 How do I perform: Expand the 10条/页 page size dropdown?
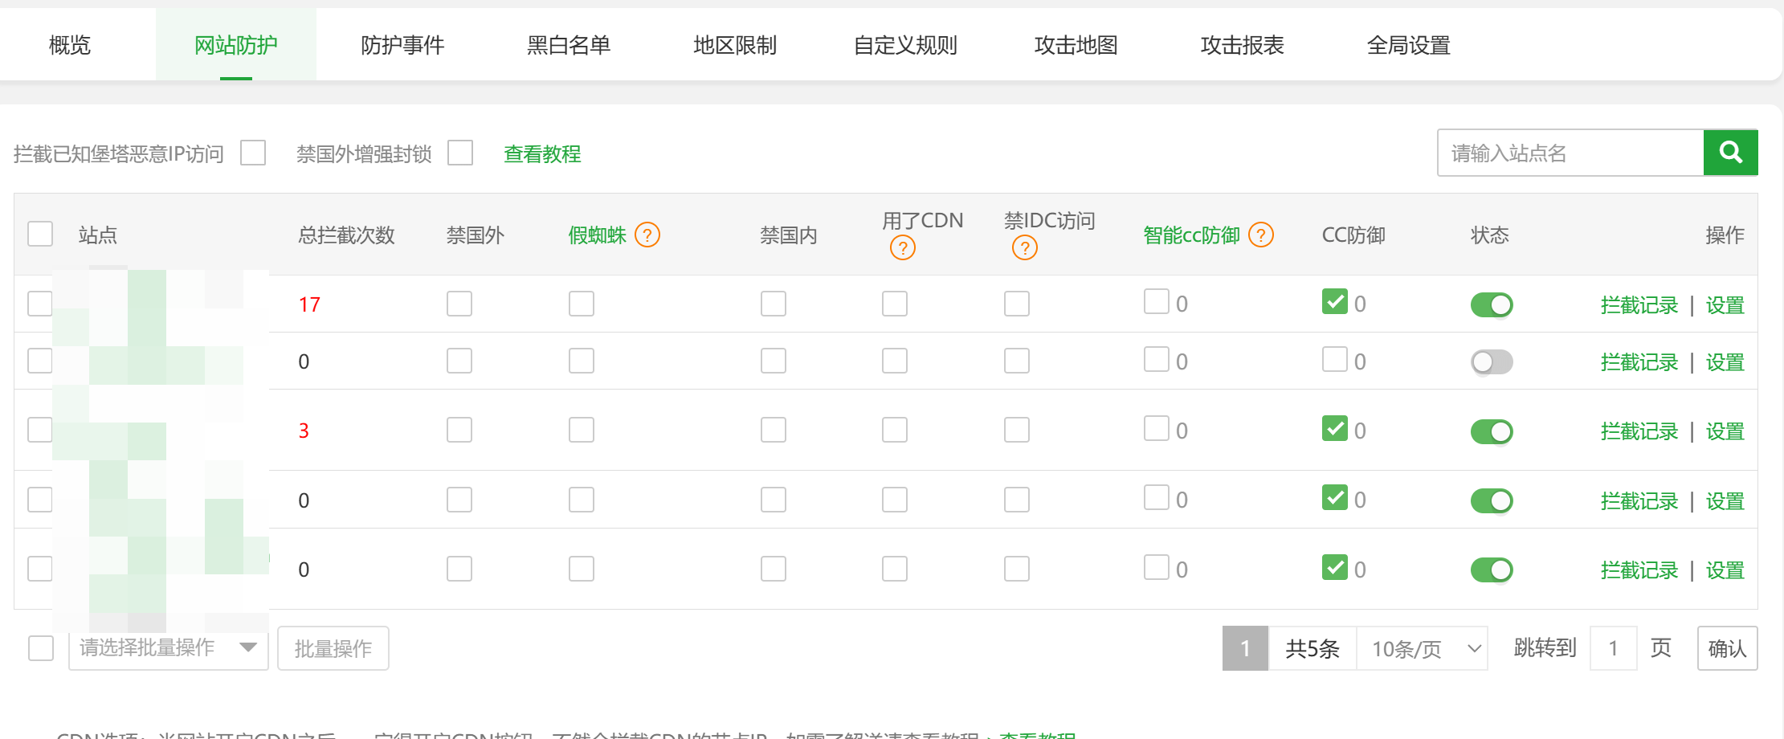[x=1423, y=647]
